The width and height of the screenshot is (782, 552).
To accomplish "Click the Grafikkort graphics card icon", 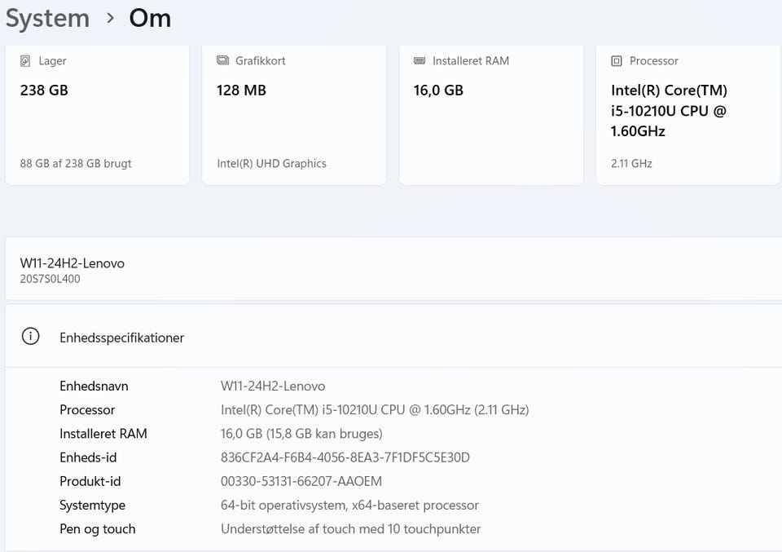I will pyautogui.click(x=222, y=61).
